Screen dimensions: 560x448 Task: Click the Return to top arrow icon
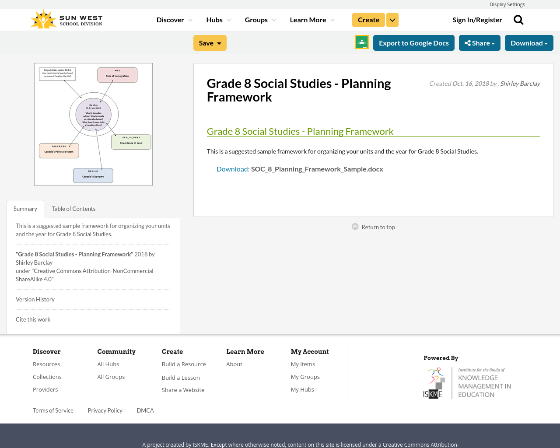tap(354, 226)
